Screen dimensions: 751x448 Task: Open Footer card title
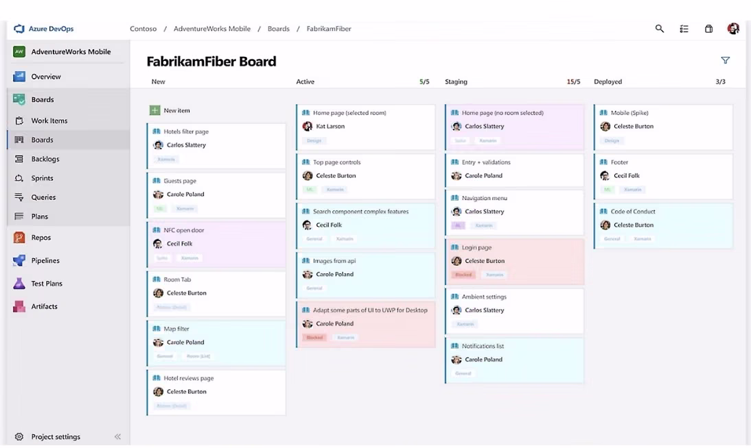pos(619,162)
